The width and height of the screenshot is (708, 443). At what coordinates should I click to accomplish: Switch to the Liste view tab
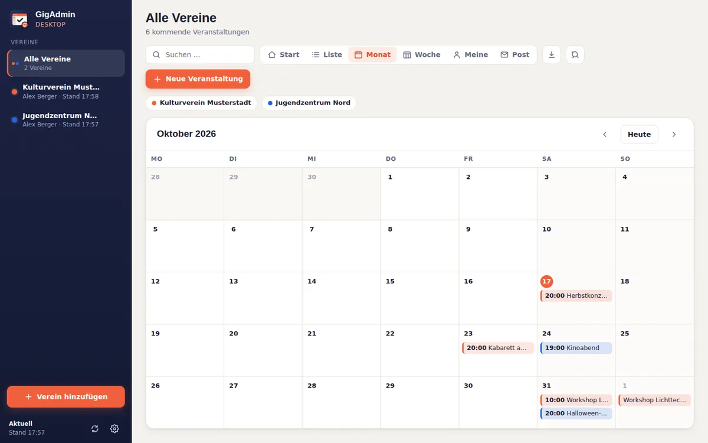click(327, 54)
